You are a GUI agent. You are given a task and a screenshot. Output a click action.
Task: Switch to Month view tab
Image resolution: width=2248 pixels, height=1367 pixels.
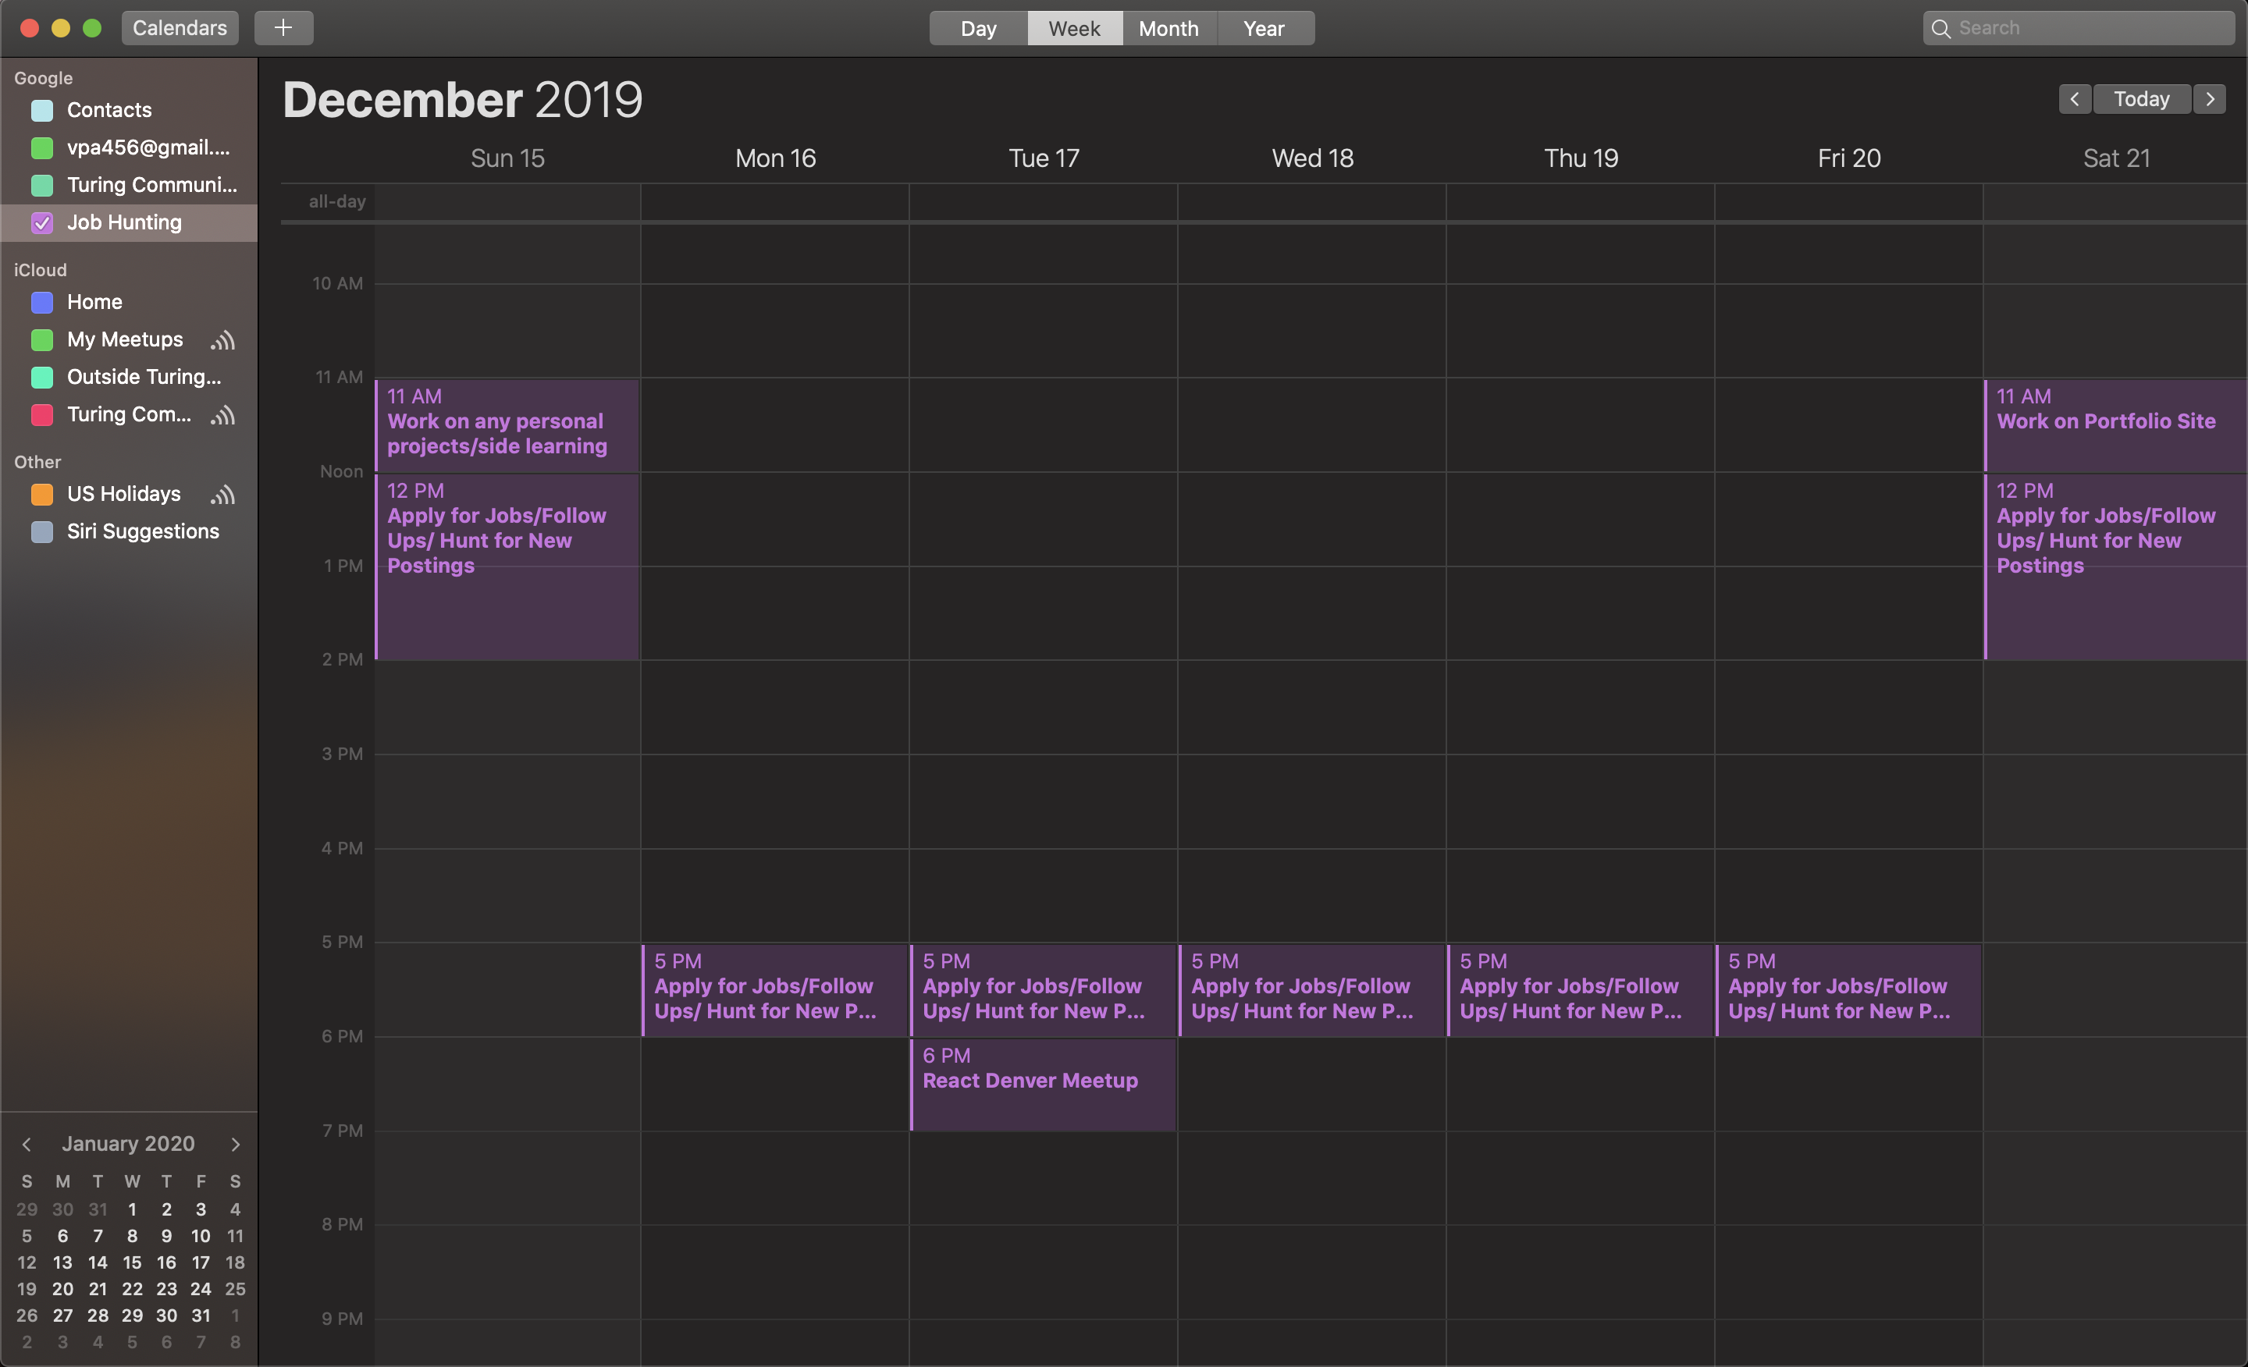click(x=1168, y=28)
